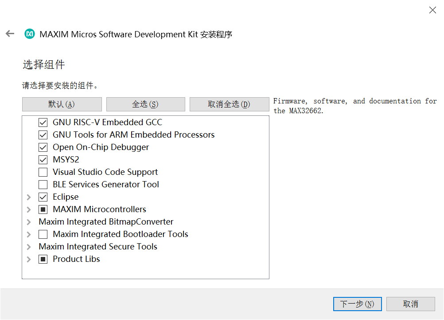Select BLE Services Generator Tool label

pos(105,184)
